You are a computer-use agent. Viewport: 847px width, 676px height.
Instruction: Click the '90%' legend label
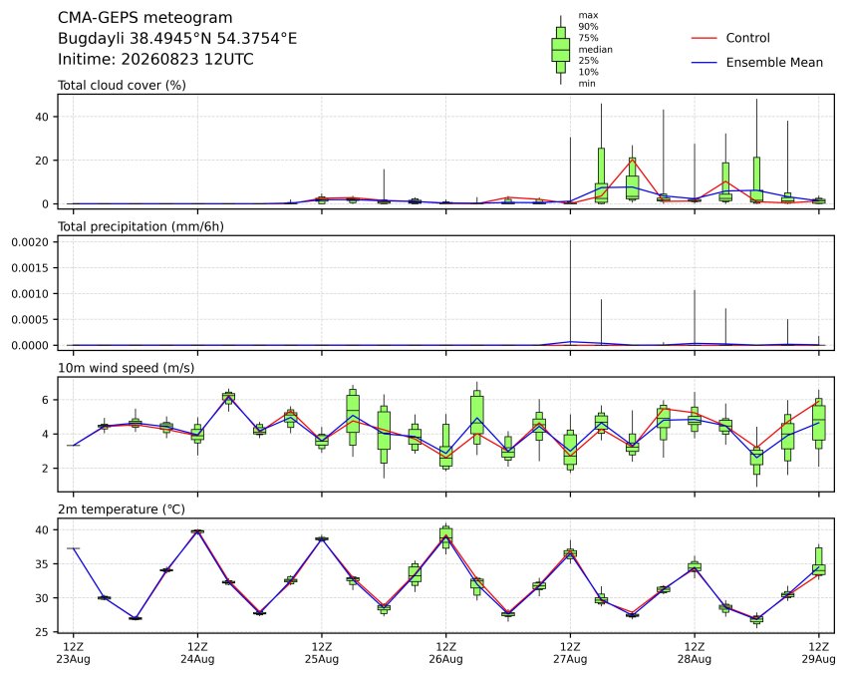(588, 27)
